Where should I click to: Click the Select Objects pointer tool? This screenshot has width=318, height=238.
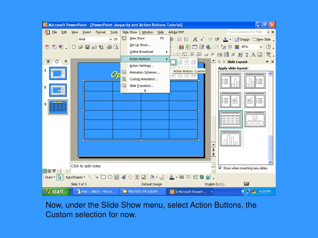click(x=60, y=177)
